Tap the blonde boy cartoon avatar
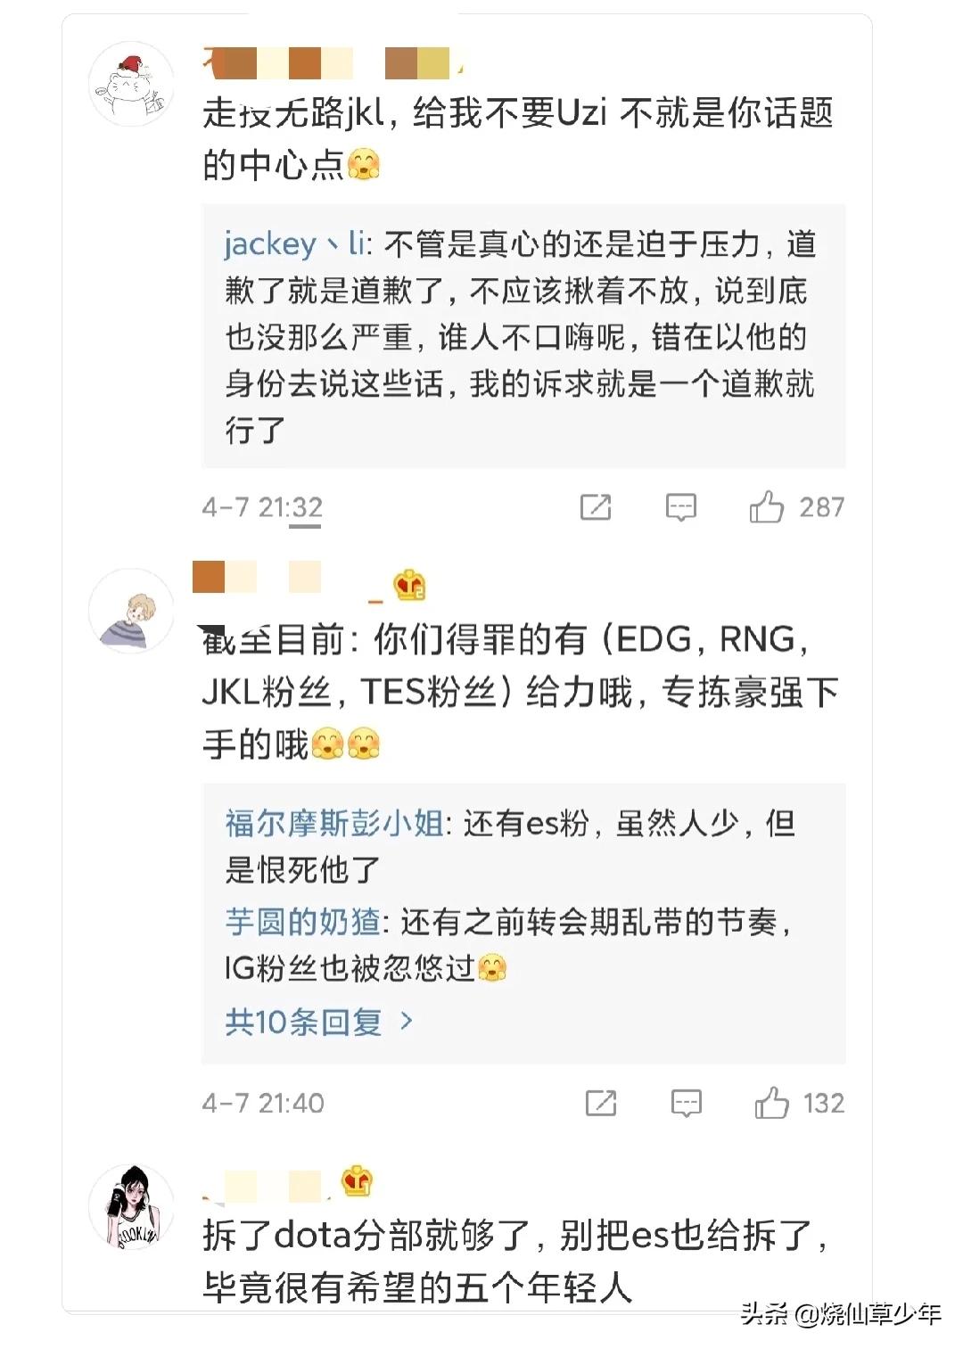This screenshot has height=1348, width=963. [x=131, y=612]
